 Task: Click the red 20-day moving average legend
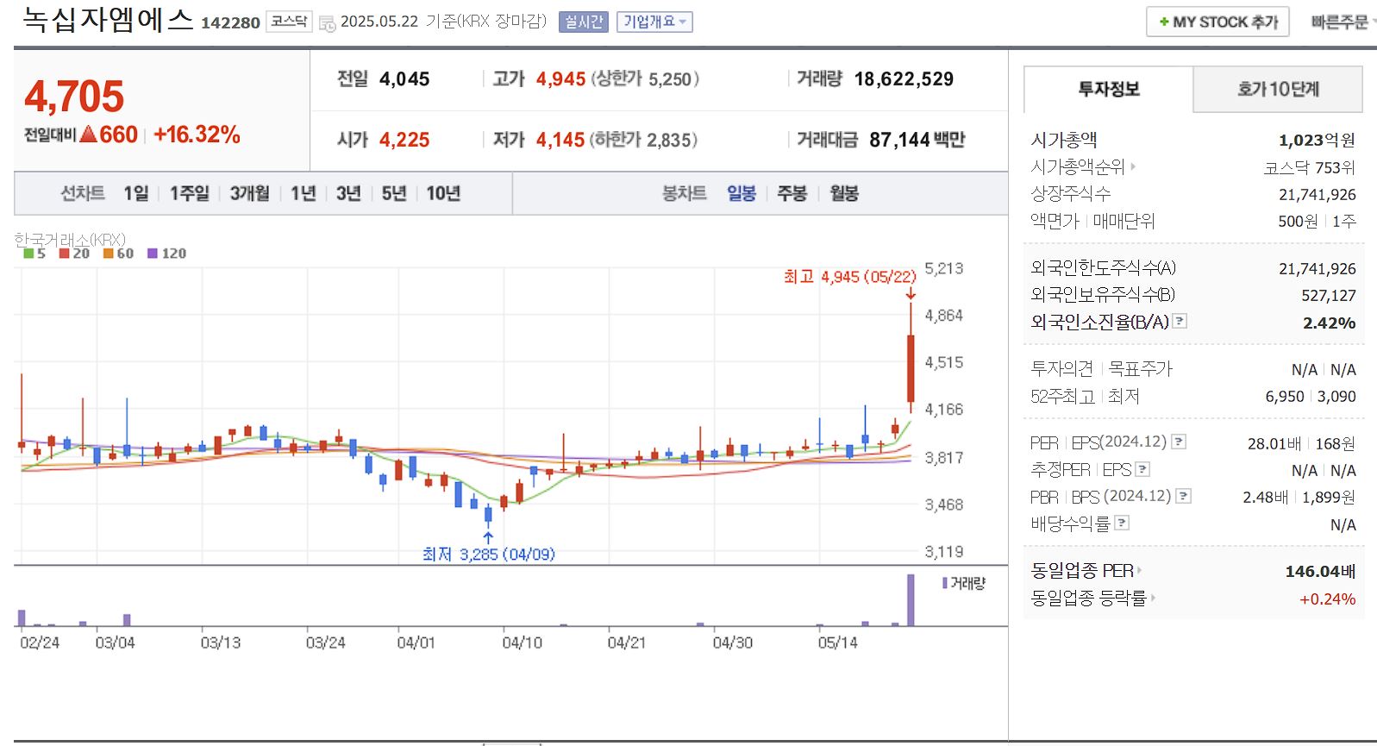(74, 254)
